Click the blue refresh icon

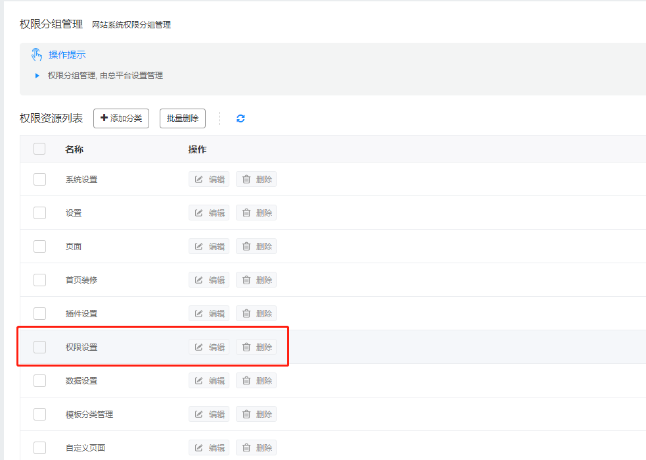coord(241,118)
